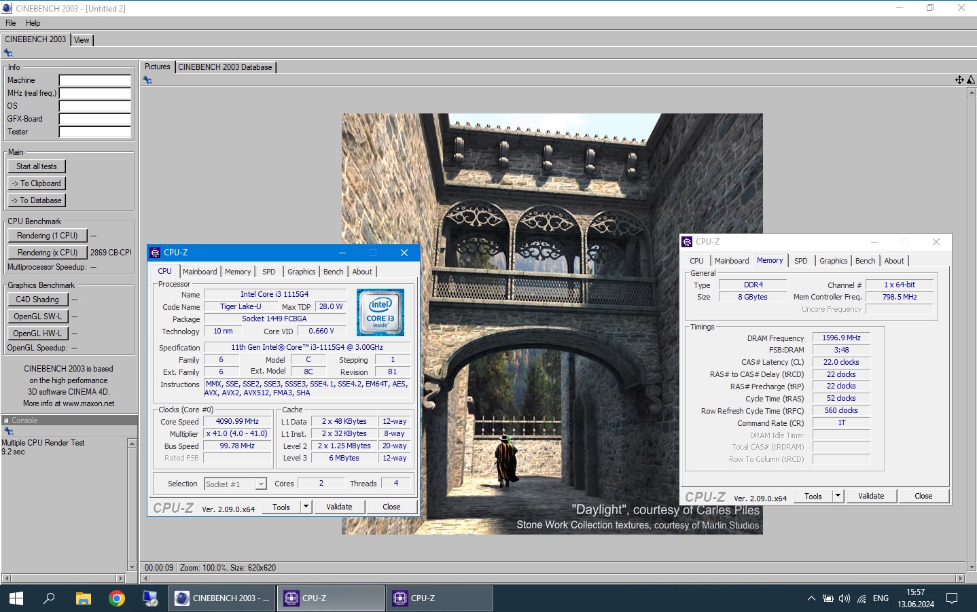Viewport: 977px width, 612px height.
Task: Open Windows Start menu
Action: point(16,598)
